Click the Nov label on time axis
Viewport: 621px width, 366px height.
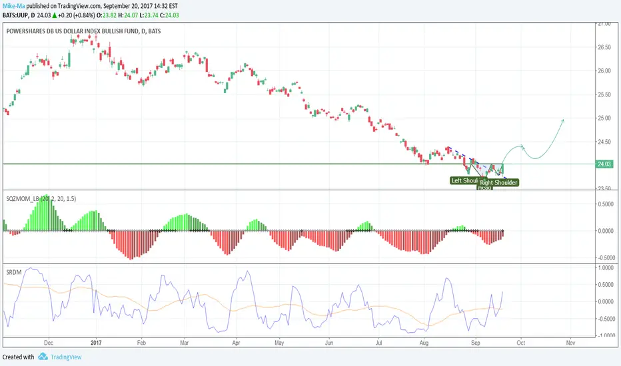[570, 343]
